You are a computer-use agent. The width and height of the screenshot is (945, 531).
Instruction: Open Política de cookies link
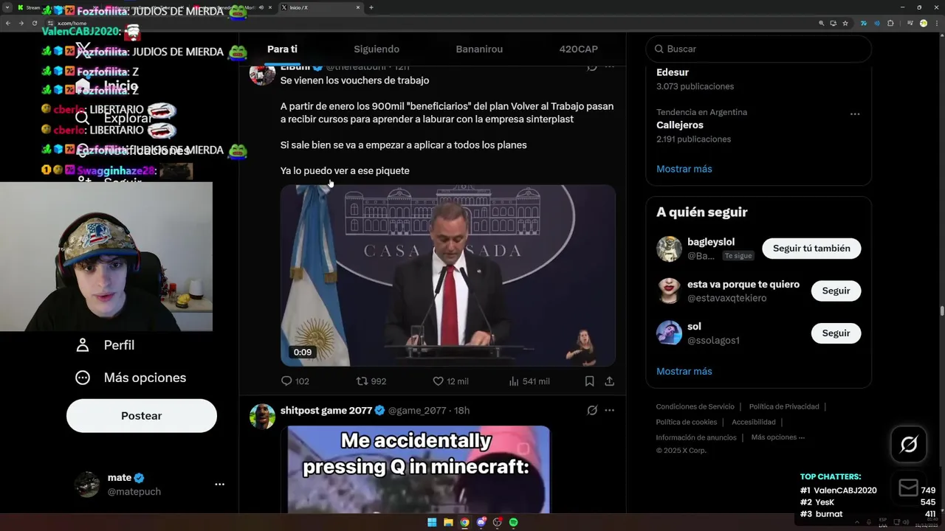point(687,422)
